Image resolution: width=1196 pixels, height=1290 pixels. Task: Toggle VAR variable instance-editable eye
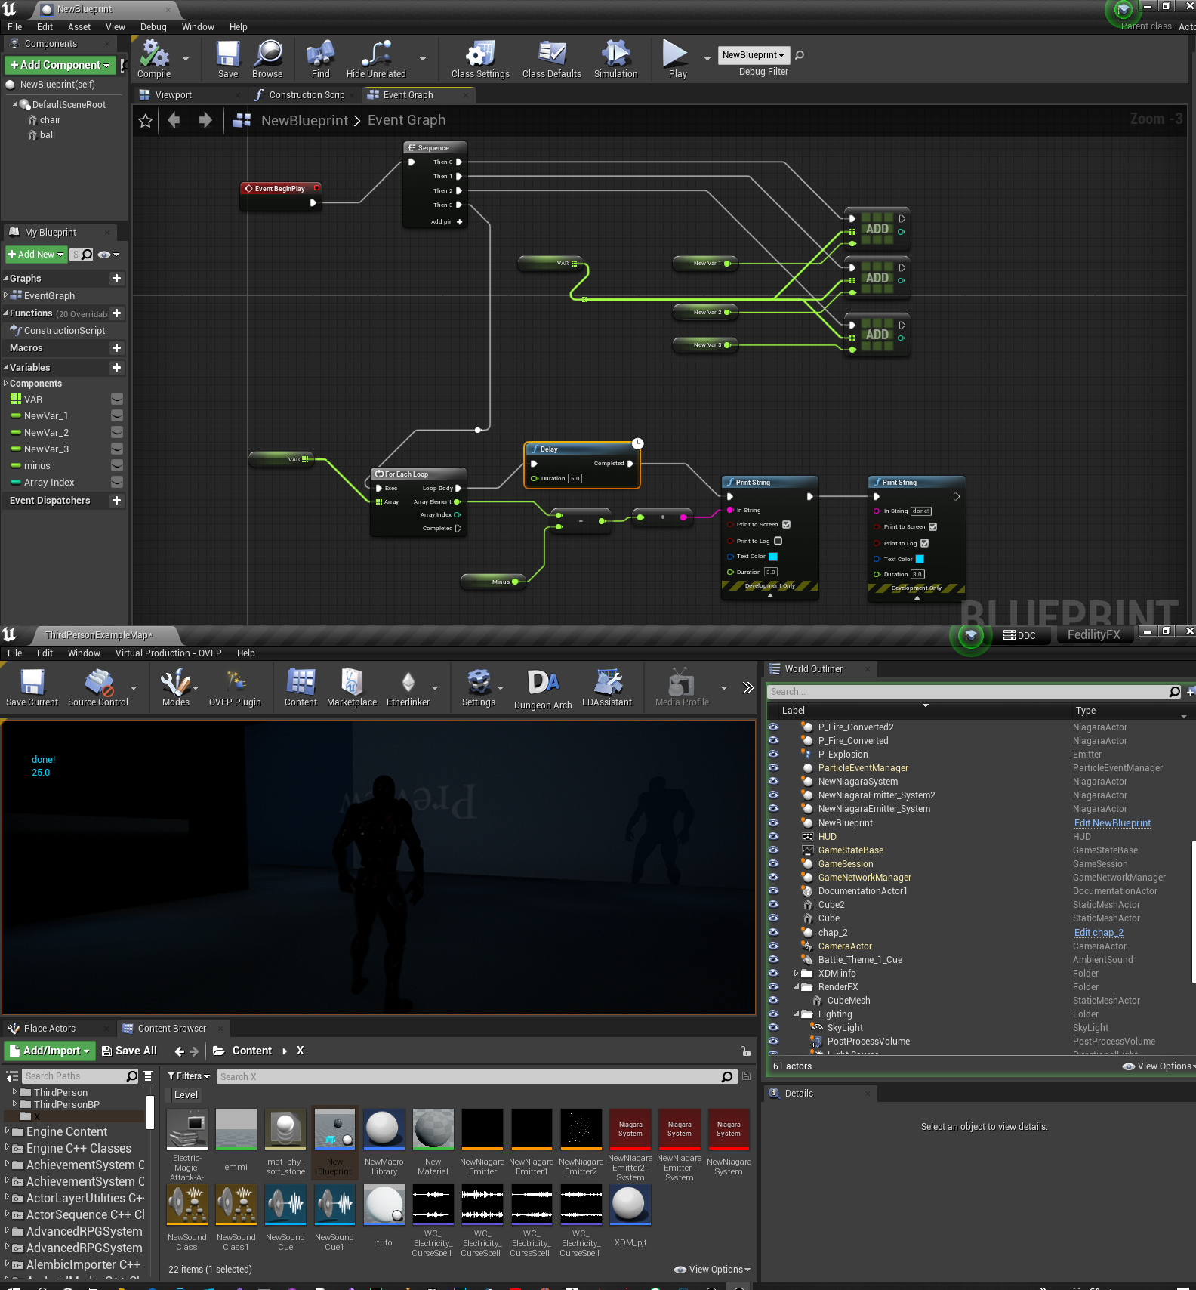pyautogui.click(x=117, y=399)
